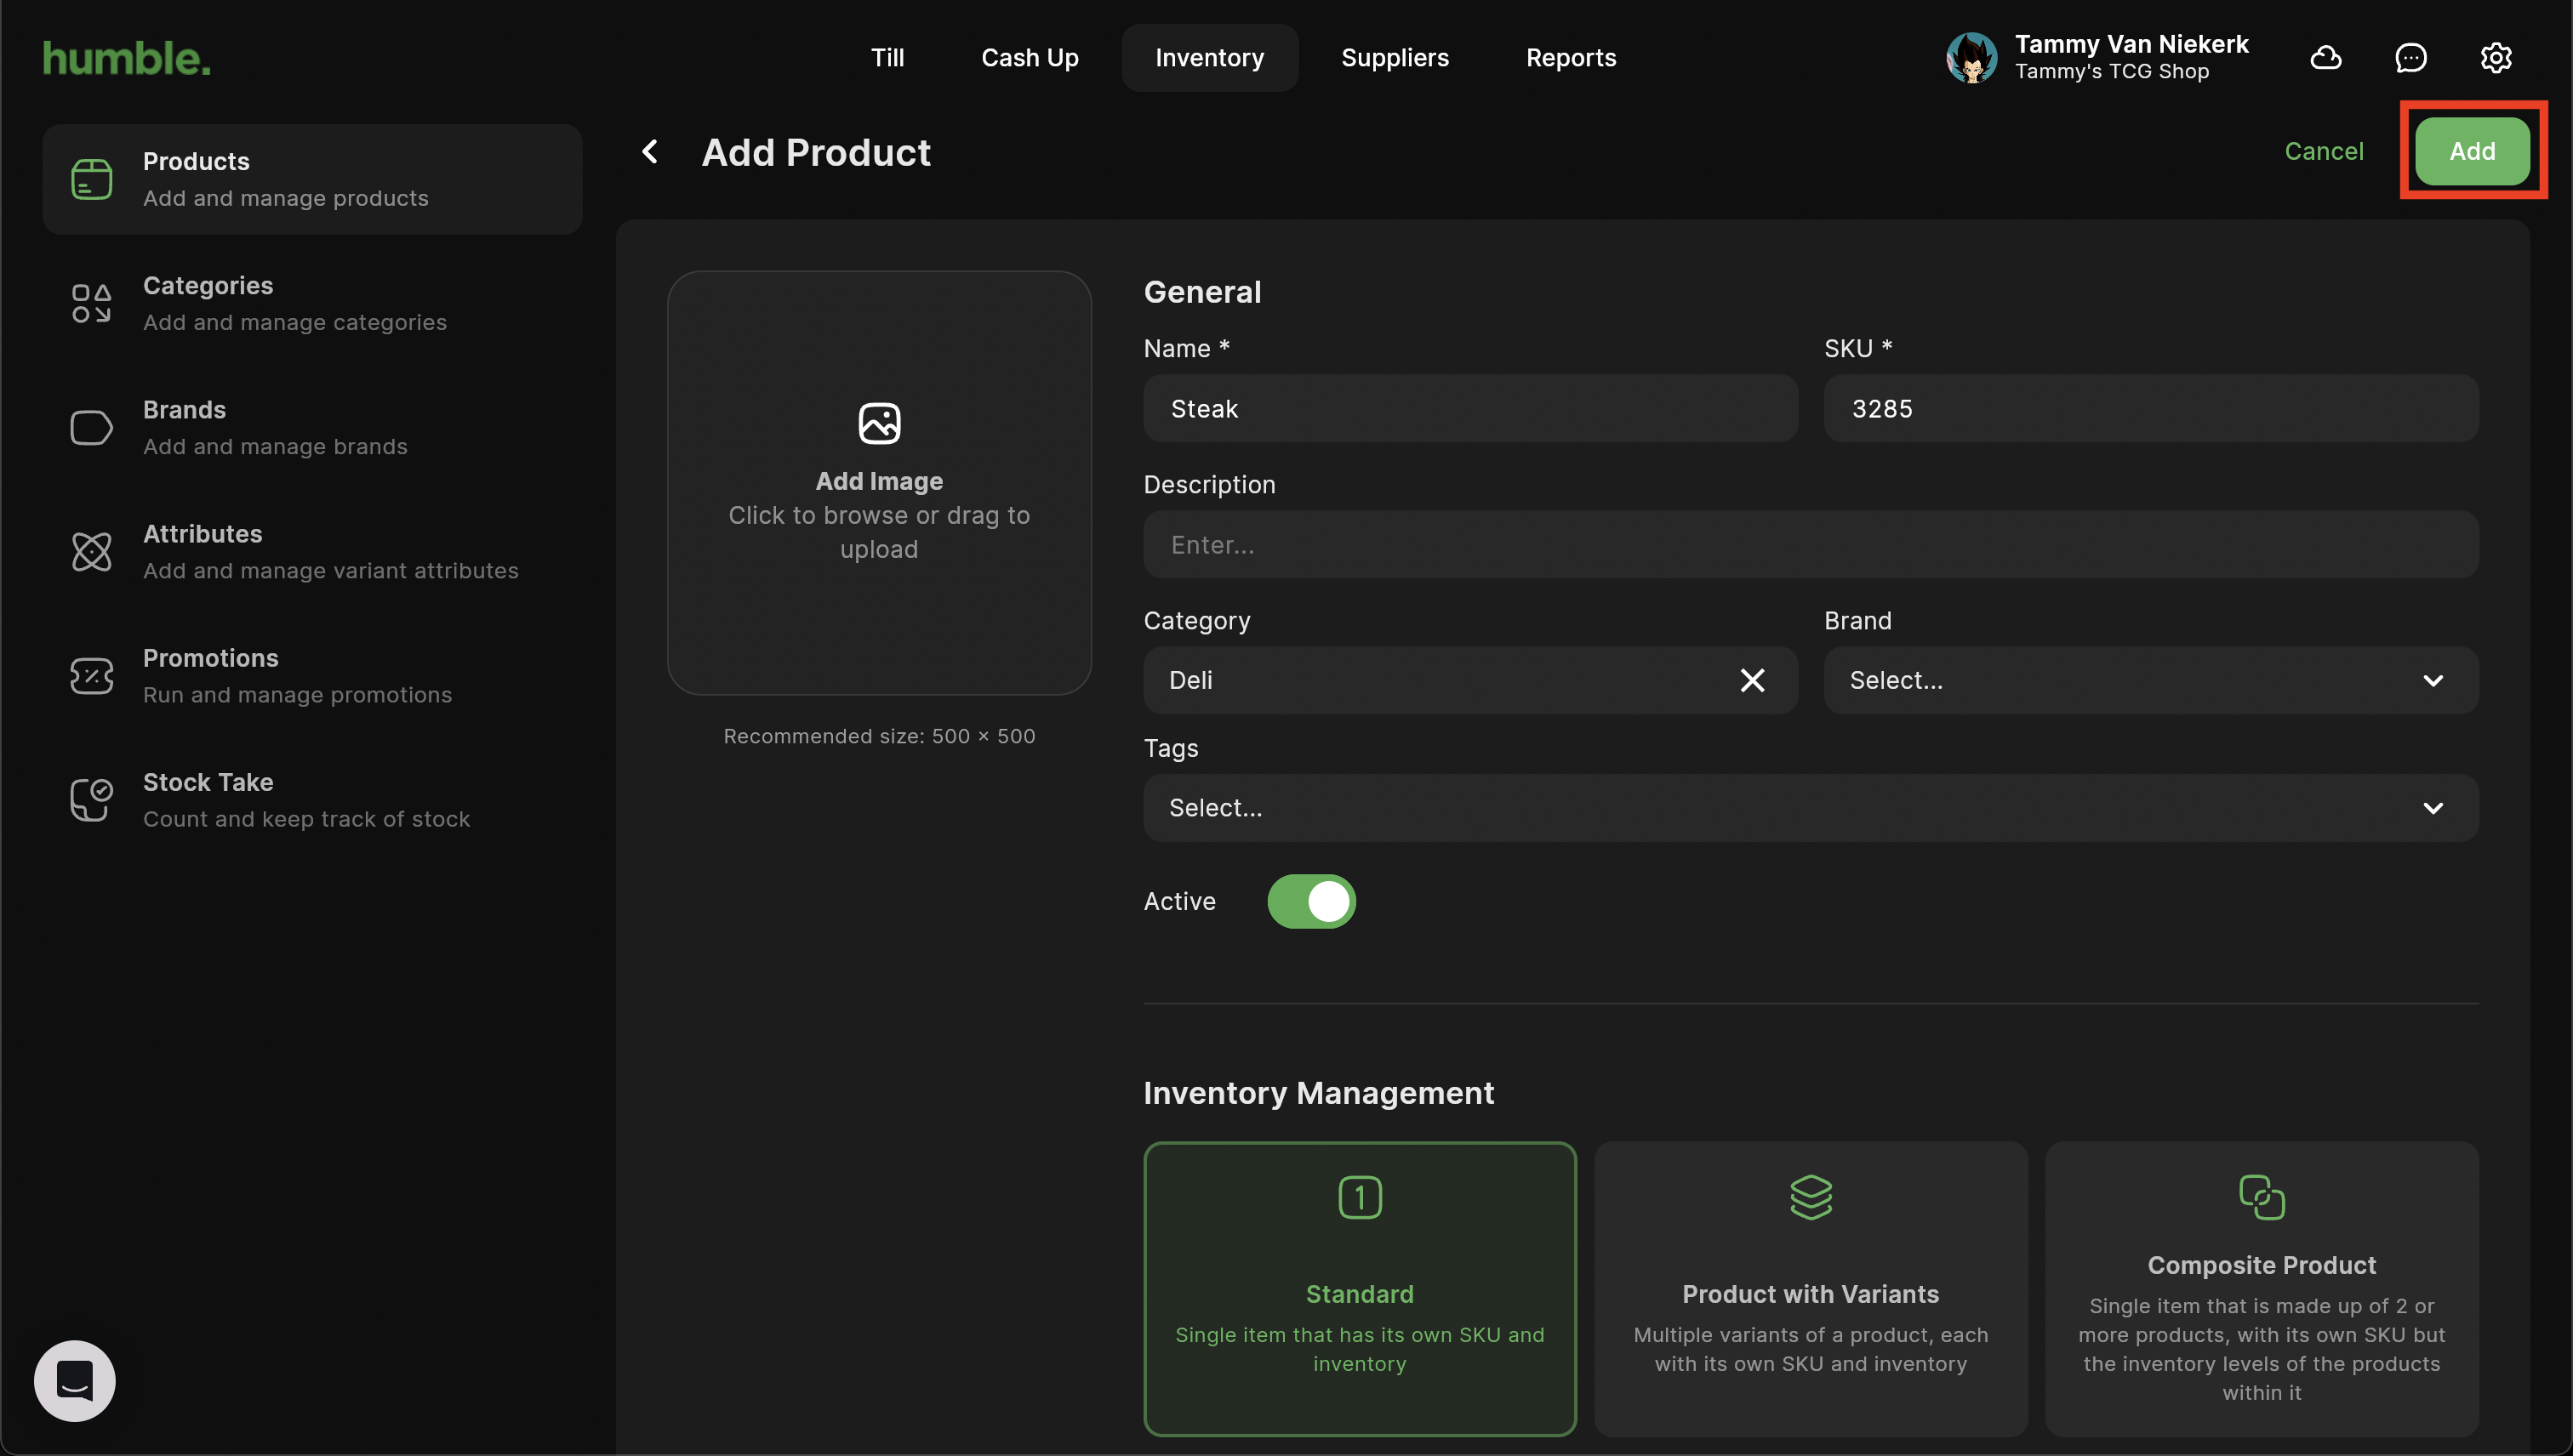The width and height of the screenshot is (2573, 1456).
Task: Click the Description input field
Action: 1810,545
